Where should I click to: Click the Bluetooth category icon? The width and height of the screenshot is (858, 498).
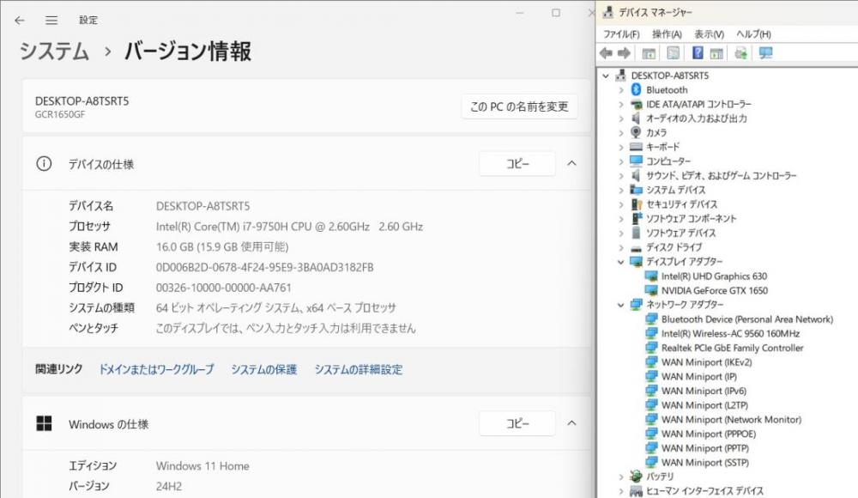point(636,89)
